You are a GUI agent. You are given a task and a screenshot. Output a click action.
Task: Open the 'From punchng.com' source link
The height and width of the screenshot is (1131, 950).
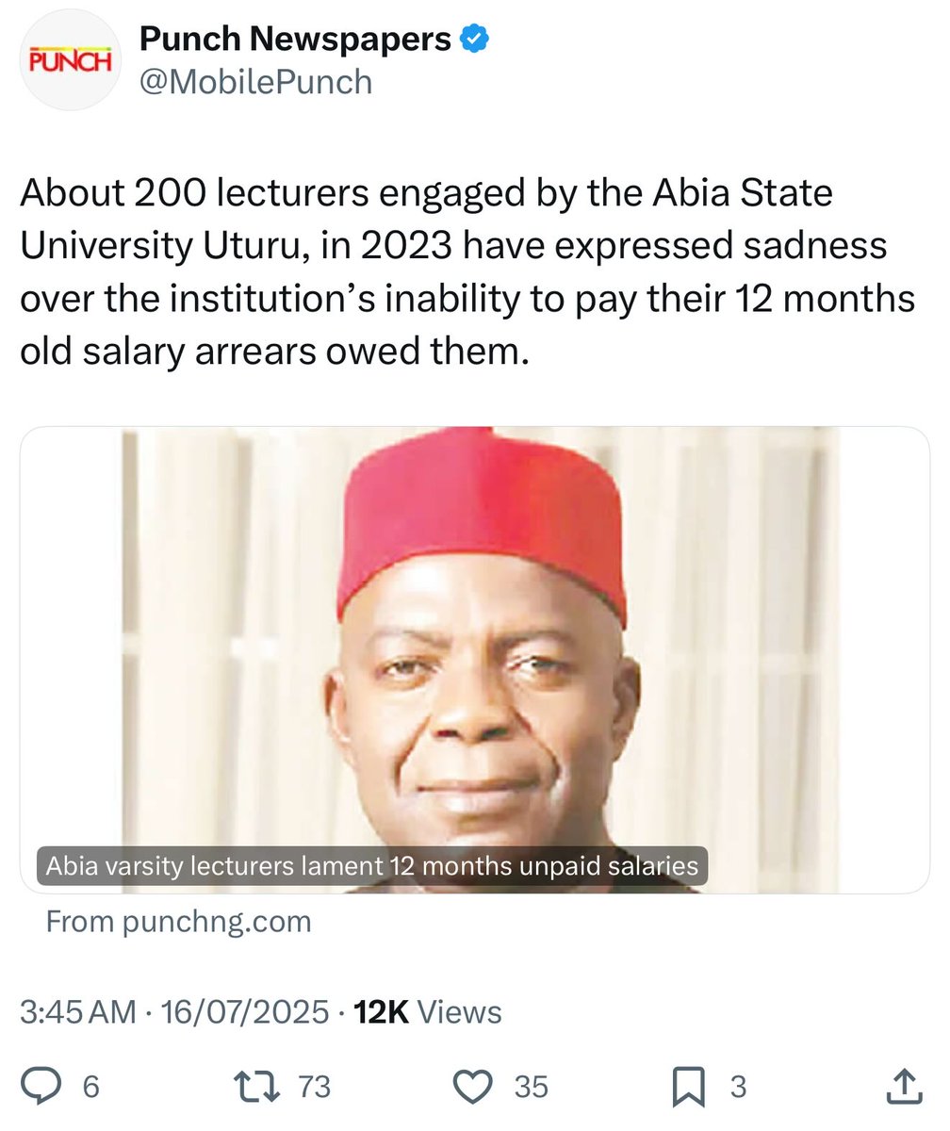click(x=178, y=921)
